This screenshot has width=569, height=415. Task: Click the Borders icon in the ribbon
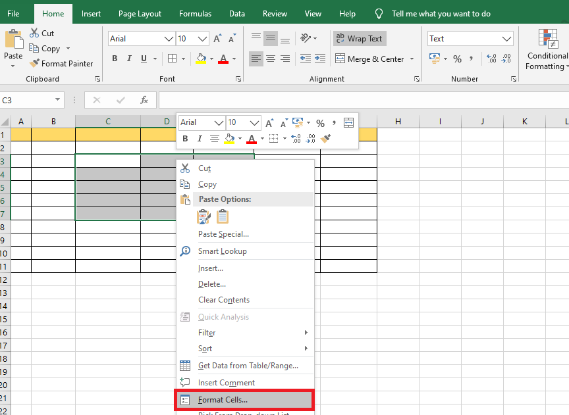[171, 59]
